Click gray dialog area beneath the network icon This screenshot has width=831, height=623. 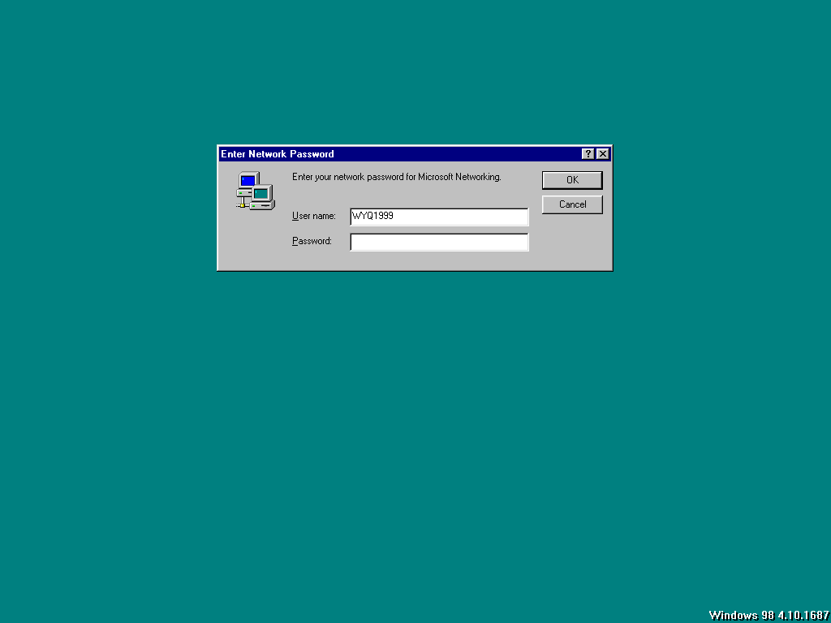tap(256, 238)
